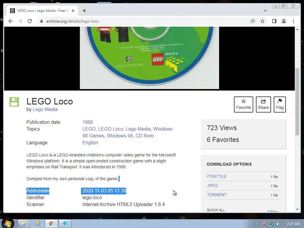Download the JPEG file
Viewport: 304px width, 228px height.
212,186
